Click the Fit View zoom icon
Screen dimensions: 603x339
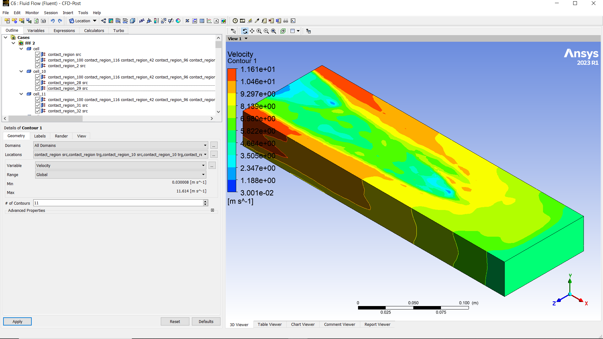(x=274, y=31)
